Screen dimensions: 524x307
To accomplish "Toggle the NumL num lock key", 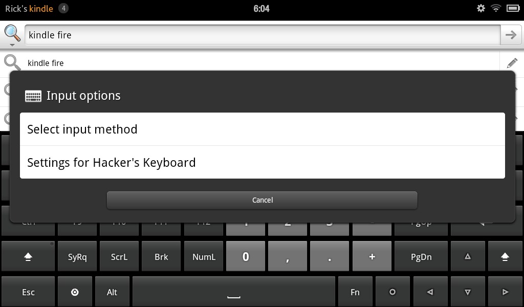I will 204,256.
